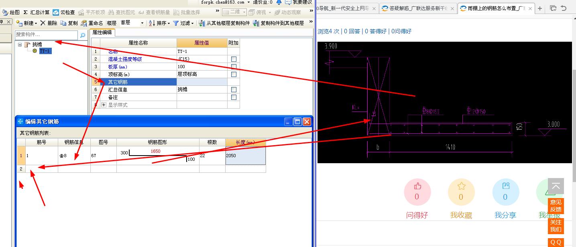
Task: Open 意见反馈 feedback side button
Action: coord(556,206)
